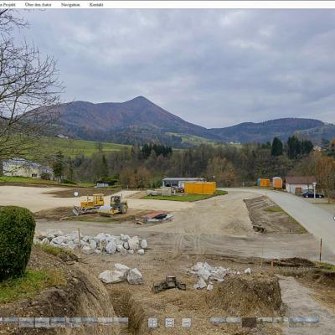335x335 pixels.
Task: Zoom out with the minus icon
Action: click(187, 322)
